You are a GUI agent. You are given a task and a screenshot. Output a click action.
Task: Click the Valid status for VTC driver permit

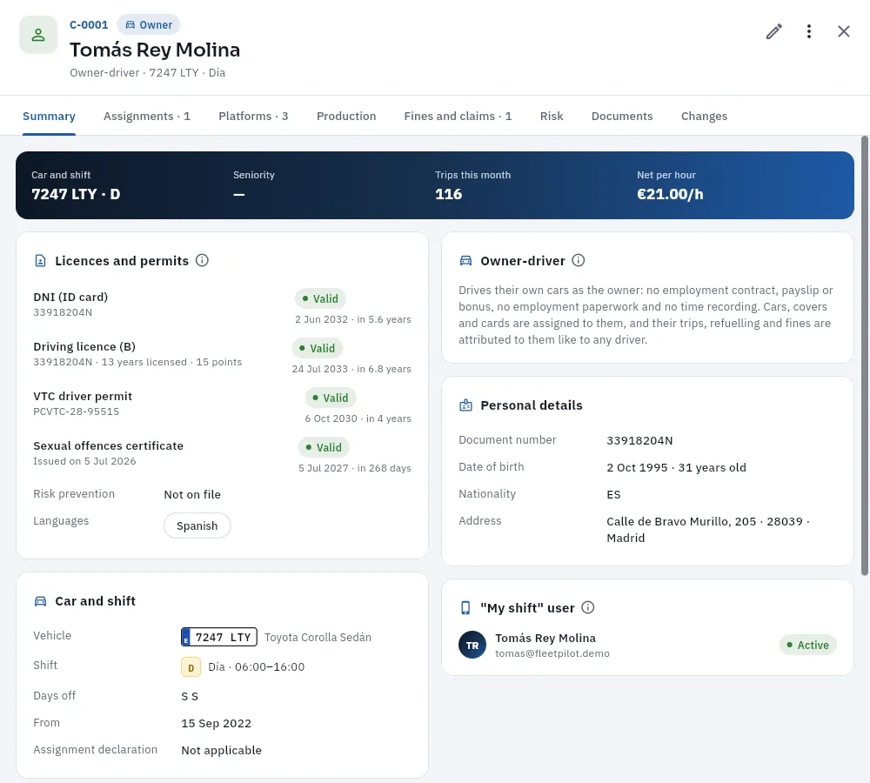point(331,398)
